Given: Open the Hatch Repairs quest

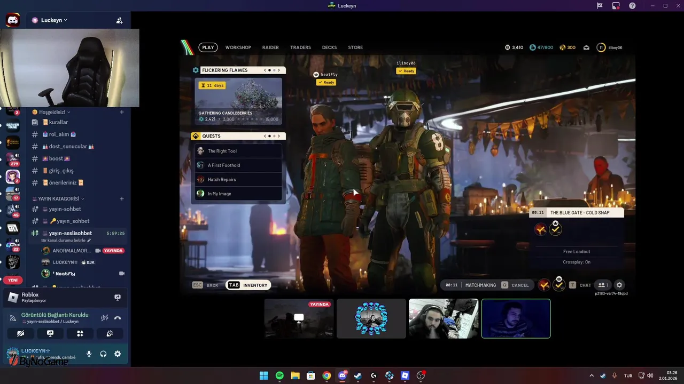Looking at the screenshot, I should tap(238, 179).
